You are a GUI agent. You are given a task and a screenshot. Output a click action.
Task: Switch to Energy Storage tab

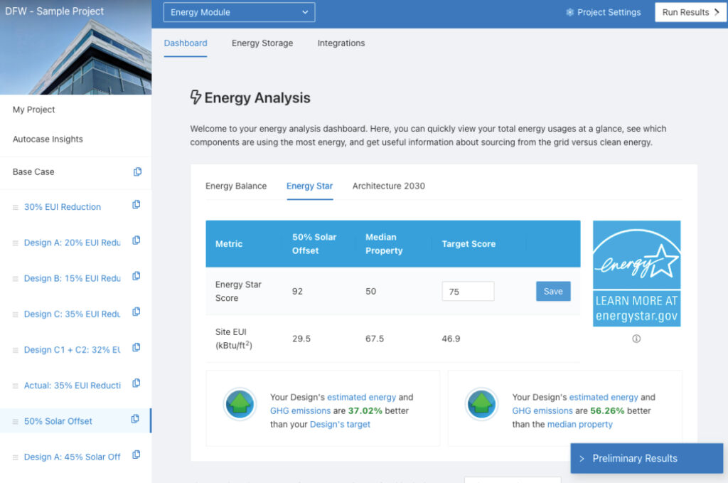(262, 43)
